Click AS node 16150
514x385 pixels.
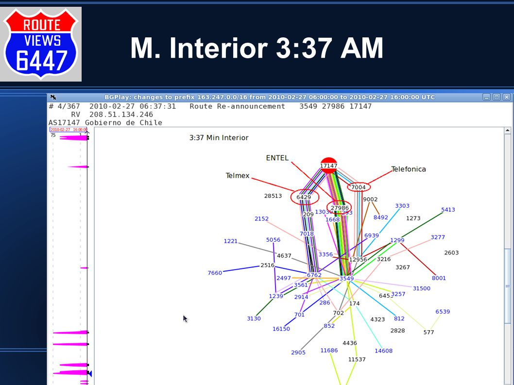click(281, 329)
